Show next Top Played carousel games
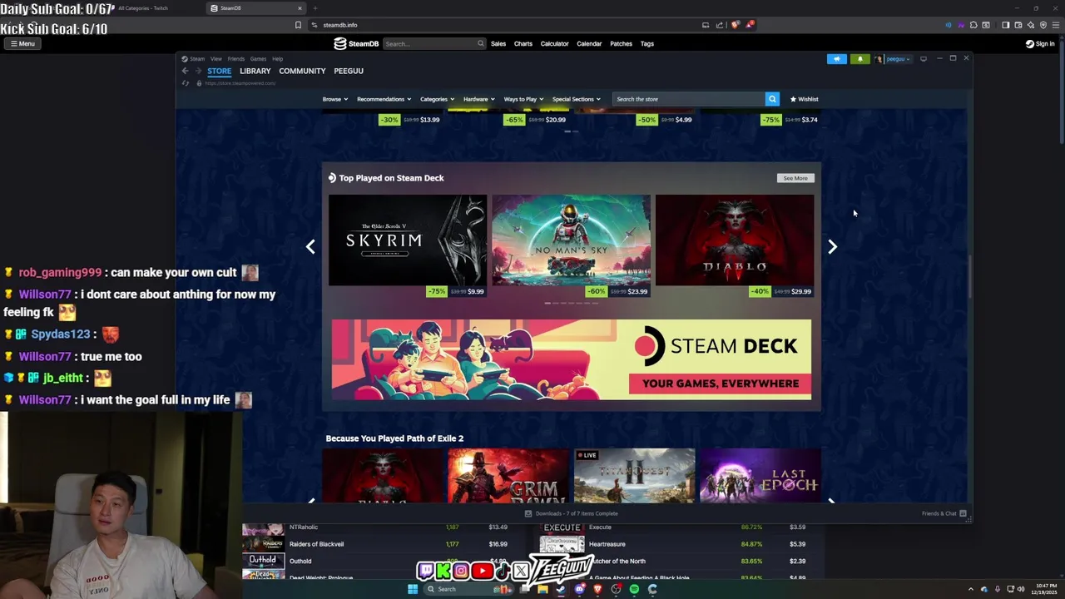This screenshot has width=1065, height=599. click(832, 246)
